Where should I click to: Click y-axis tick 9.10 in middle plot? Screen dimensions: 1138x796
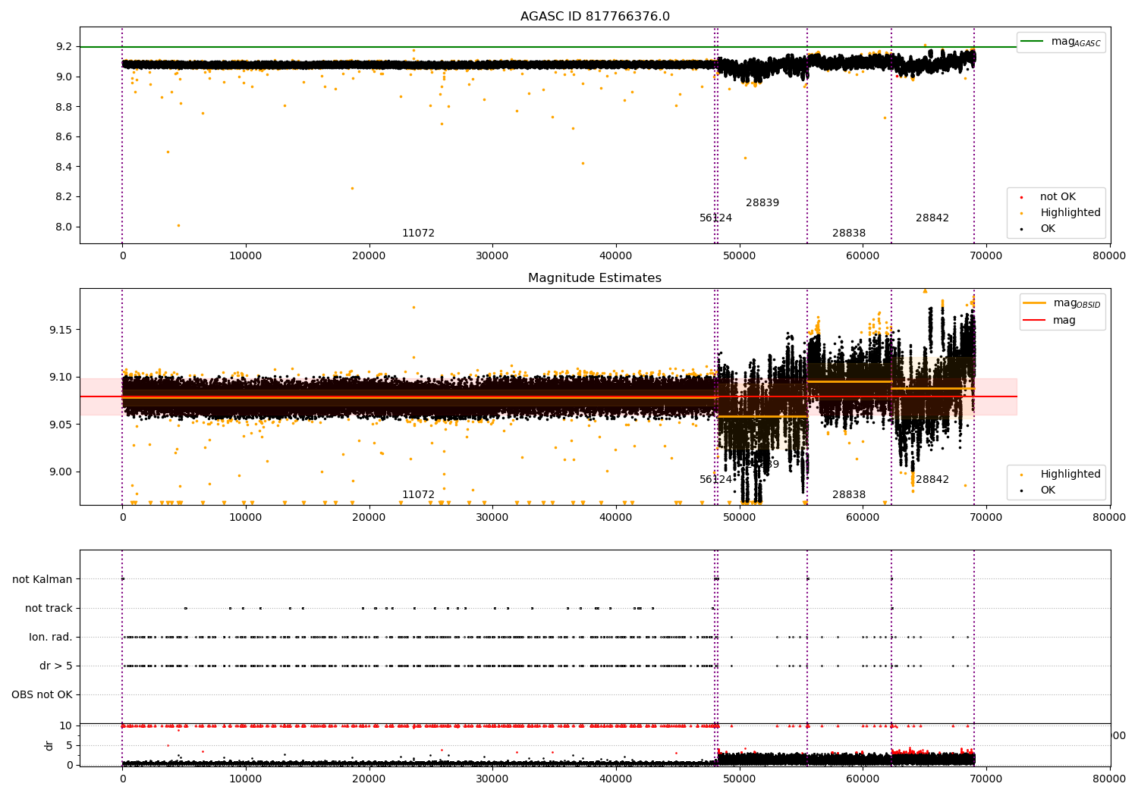point(61,378)
